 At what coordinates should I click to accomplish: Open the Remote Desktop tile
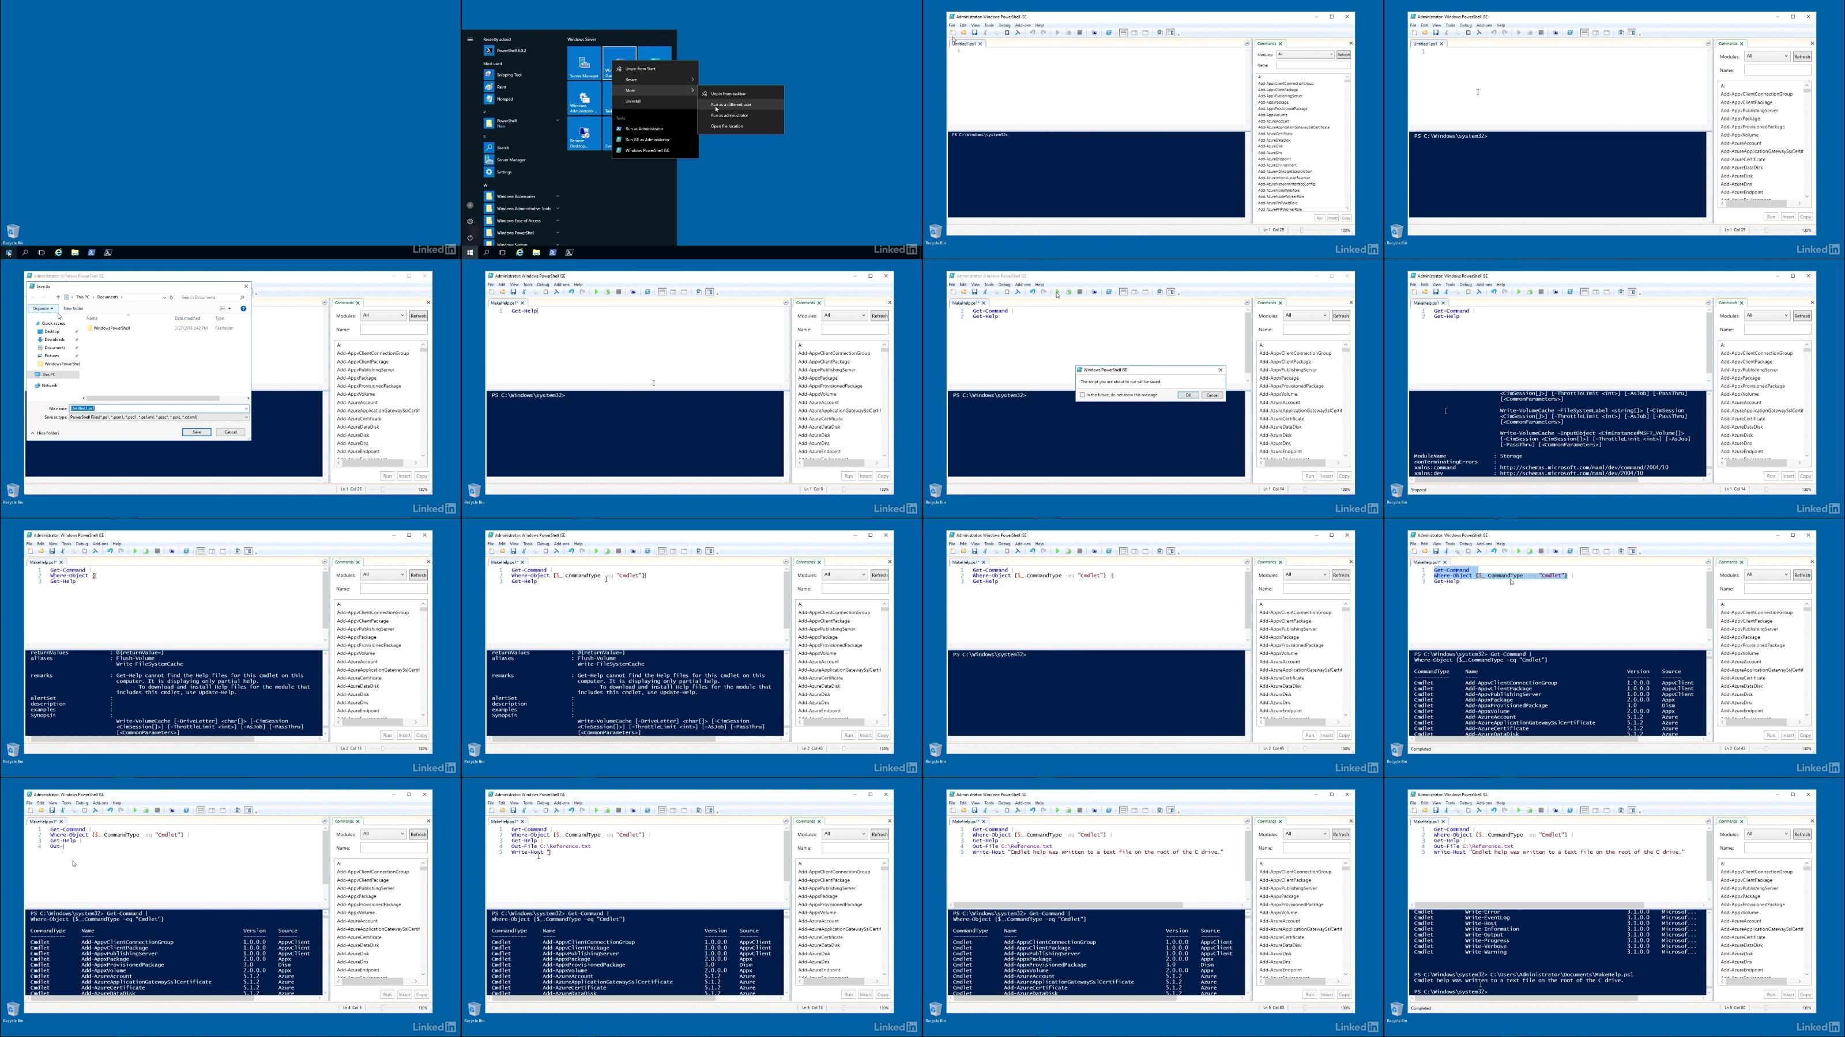pyautogui.click(x=583, y=133)
